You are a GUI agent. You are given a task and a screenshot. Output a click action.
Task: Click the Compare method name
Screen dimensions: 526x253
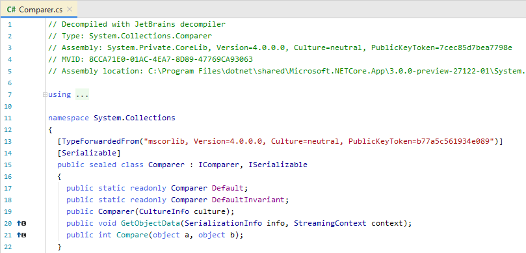coord(133,235)
